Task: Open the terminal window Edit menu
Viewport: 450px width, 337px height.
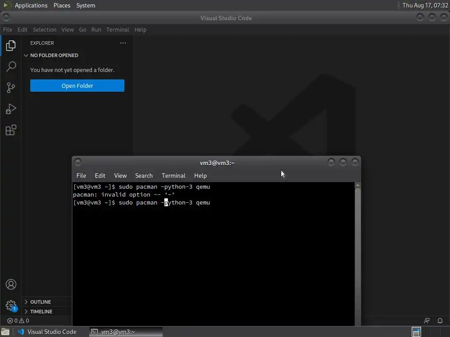Action: (100, 176)
